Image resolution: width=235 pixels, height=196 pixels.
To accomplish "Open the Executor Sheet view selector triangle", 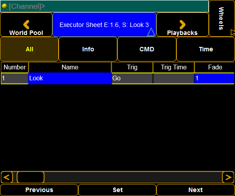I will pos(151,32).
